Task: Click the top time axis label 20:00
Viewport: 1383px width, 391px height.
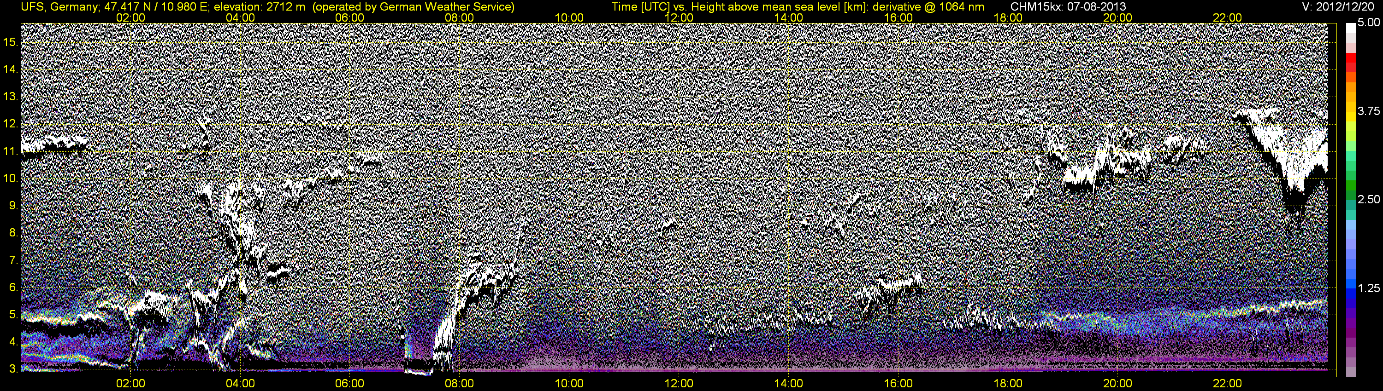Action: coord(1118,17)
